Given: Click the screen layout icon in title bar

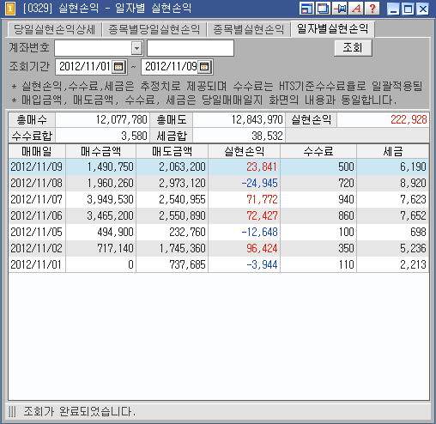Looking at the screenshot, I should point(306,9).
